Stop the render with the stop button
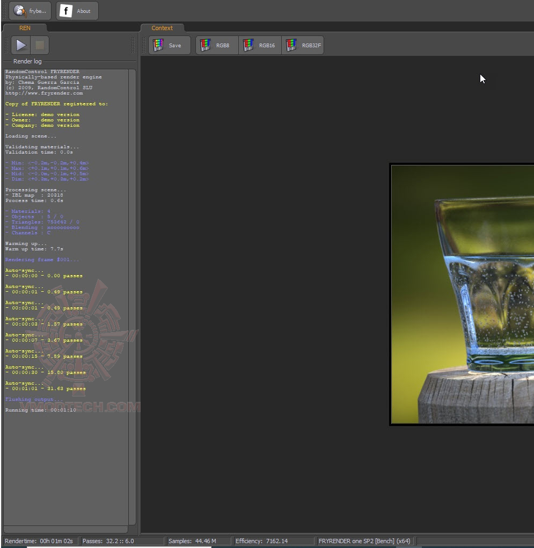 40,45
